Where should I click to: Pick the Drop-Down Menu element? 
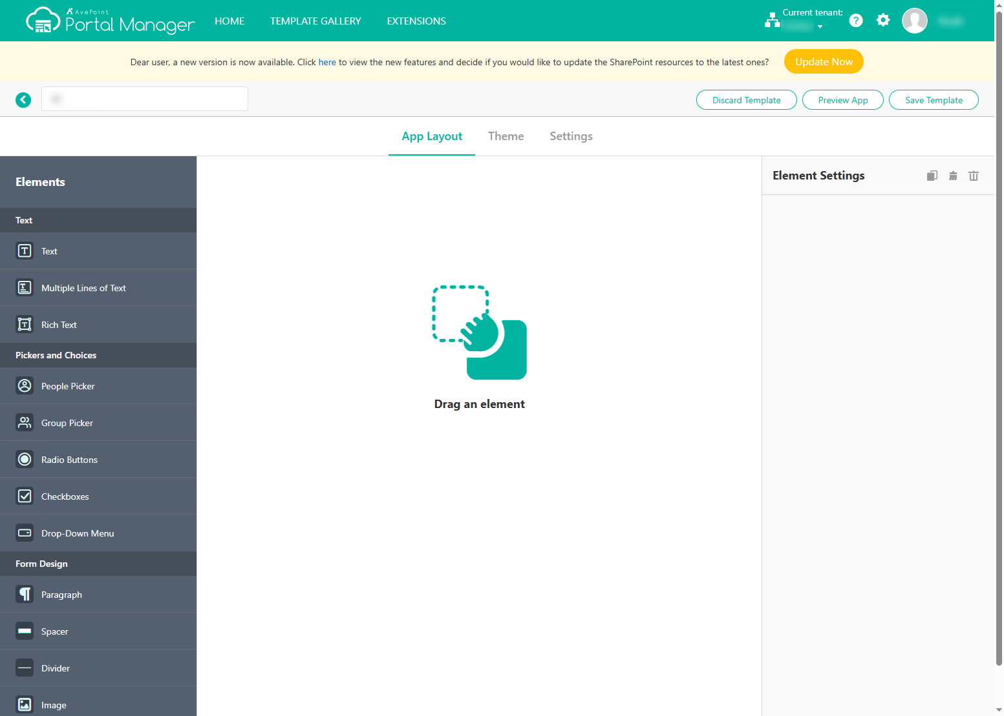click(x=77, y=533)
